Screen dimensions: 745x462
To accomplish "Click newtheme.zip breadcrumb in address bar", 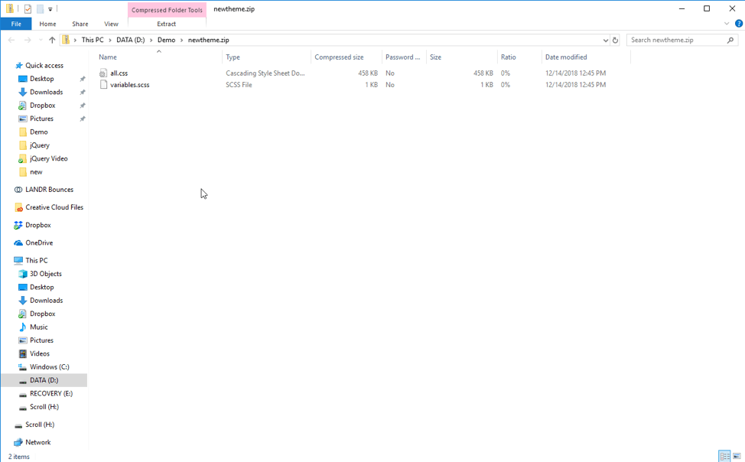I will pyautogui.click(x=209, y=40).
